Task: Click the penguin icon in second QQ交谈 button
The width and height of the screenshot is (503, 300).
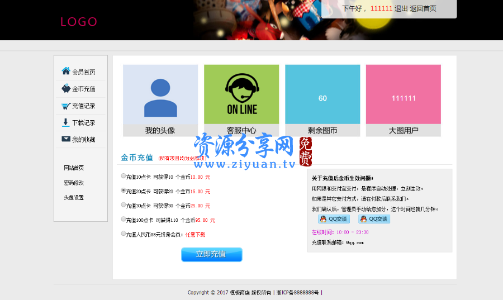Action: tap(363, 219)
